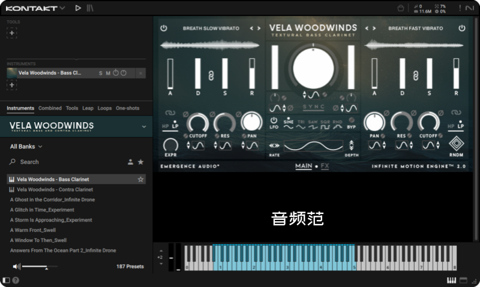Mute the Vela Woodwinds Bass Clarinet instrument
The width and height of the screenshot is (480, 287).
(x=108, y=73)
